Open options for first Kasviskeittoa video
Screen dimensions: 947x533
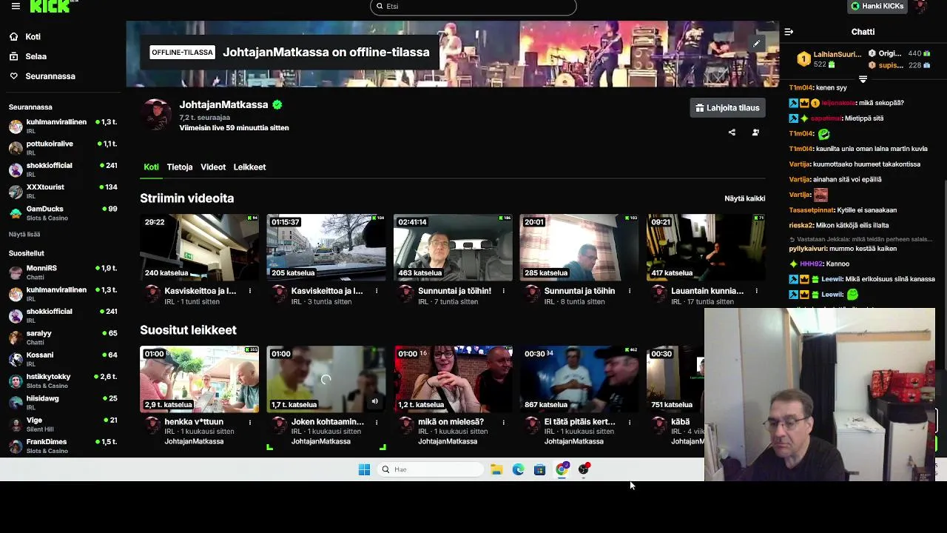(249, 291)
